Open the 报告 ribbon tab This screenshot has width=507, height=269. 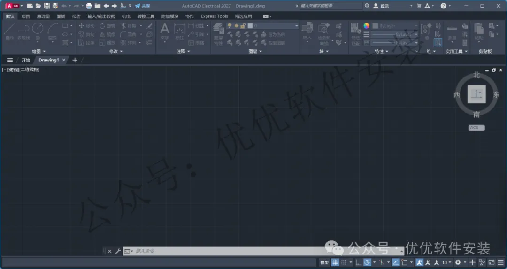click(77, 16)
